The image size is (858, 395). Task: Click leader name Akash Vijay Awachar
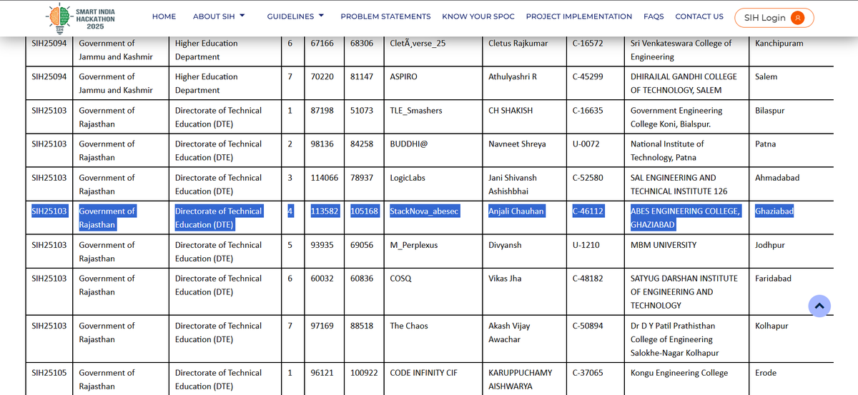509,332
